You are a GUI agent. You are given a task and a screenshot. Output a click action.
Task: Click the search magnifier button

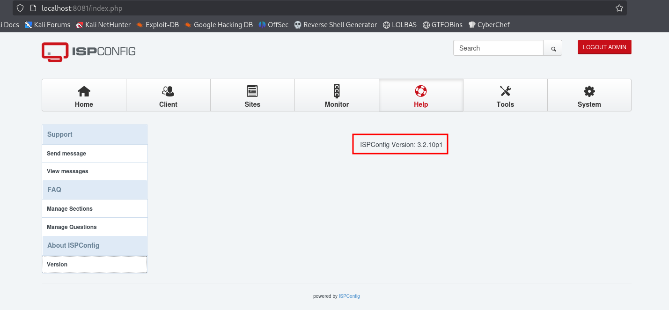tap(553, 48)
